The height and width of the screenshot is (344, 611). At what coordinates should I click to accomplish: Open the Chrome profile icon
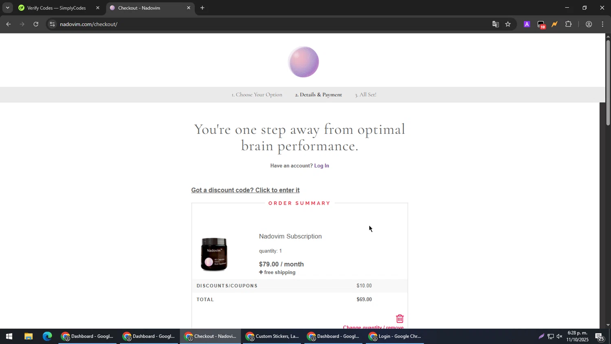pos(589,24)
